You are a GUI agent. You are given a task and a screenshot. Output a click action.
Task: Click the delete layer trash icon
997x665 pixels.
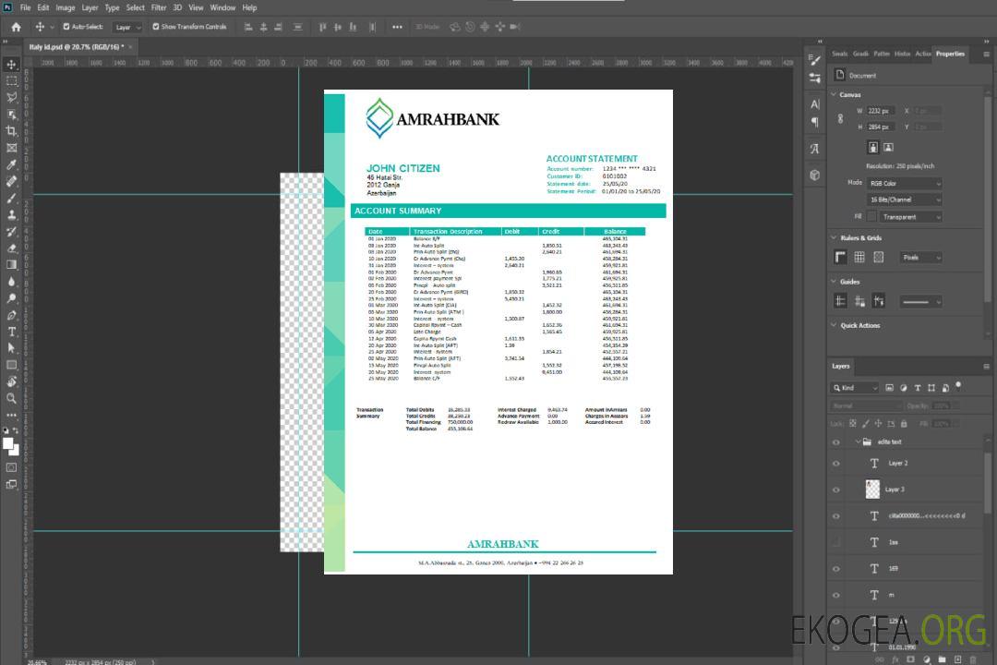(x=974, y=659)
